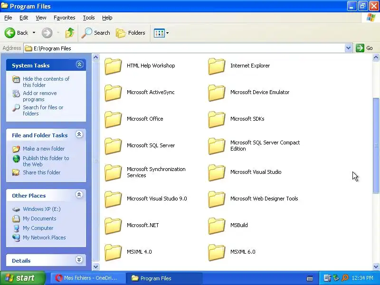Screen dimensions: 380x285
Task: Click Make a new folder link
Action: pos(44,149)
